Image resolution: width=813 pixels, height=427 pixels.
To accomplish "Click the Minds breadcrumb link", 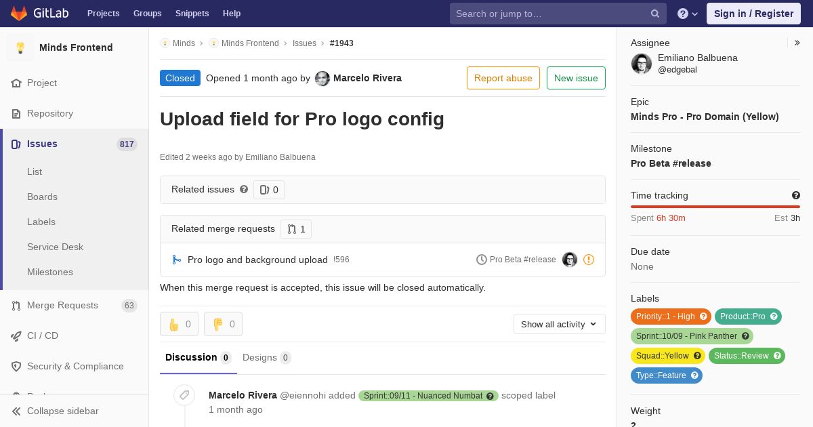I will pyautogui.click(x=184, y=43).
